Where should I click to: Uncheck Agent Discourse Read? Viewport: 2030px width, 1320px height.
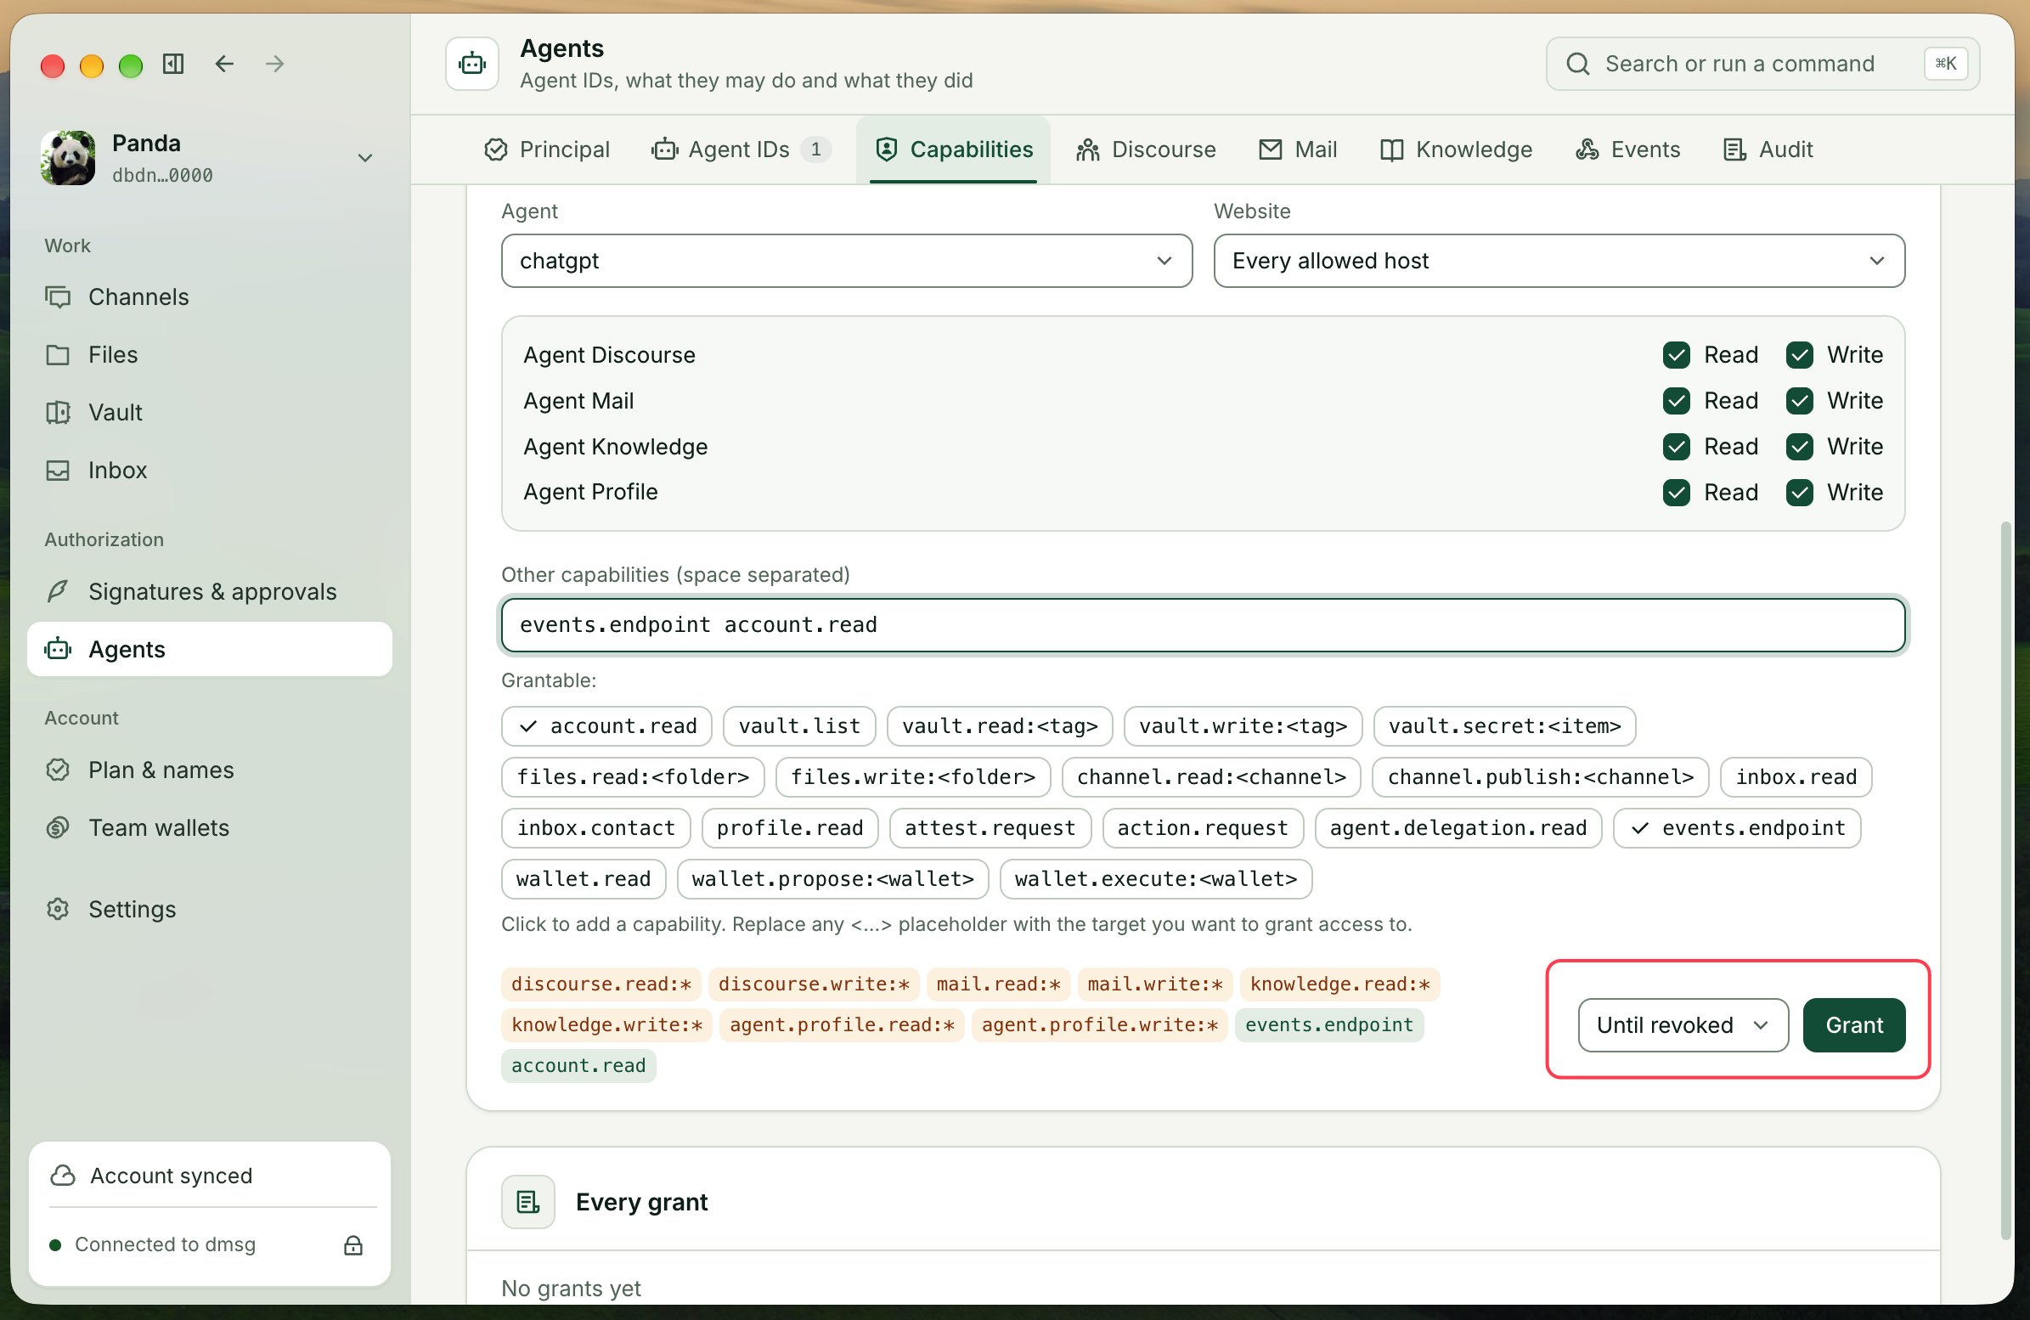[x=1676, y=355]
